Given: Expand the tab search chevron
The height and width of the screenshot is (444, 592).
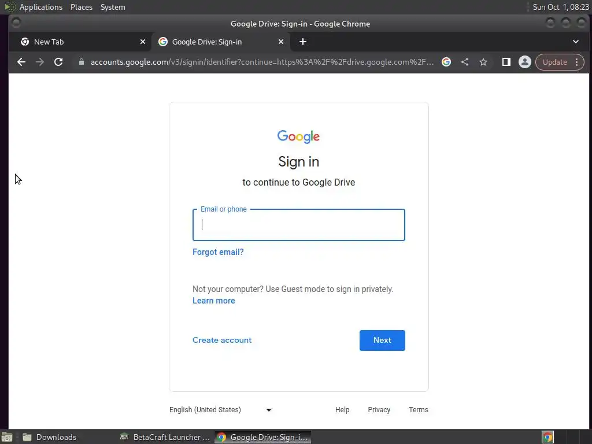Looking at the screenshot, I should (x=576, y=42).
